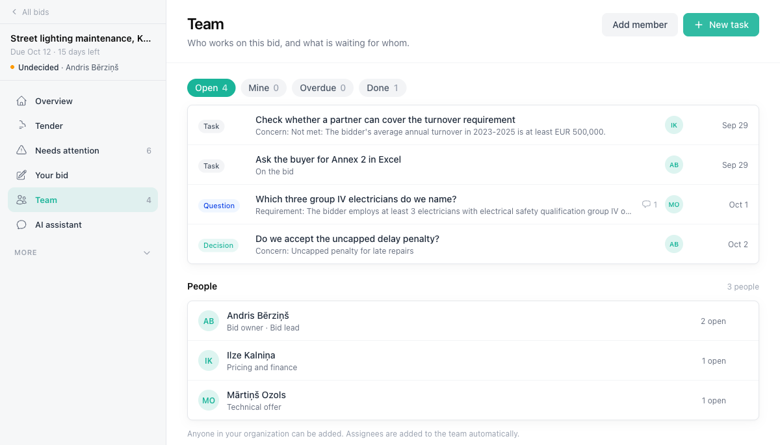The image size is (780, 445).
Task: Select the Team sidebar item
Action: [x=83, y=200]
